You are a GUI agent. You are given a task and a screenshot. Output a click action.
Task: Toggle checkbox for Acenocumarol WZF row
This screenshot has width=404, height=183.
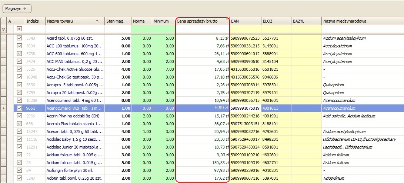point(20,108)
